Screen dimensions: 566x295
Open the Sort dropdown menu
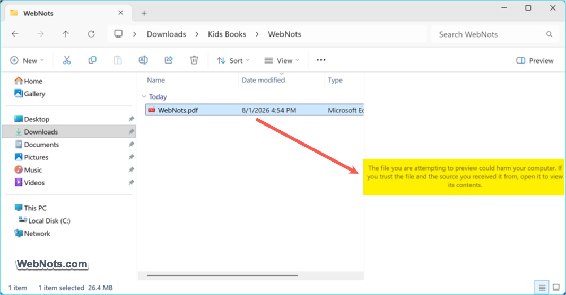233,60
